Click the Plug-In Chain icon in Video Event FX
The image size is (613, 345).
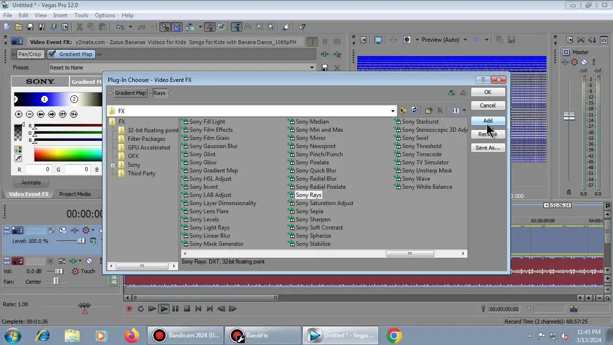(x=325, y=55)
